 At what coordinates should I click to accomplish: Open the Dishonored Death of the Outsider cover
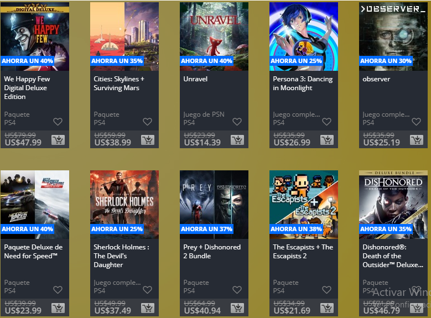tap(393, 205)
